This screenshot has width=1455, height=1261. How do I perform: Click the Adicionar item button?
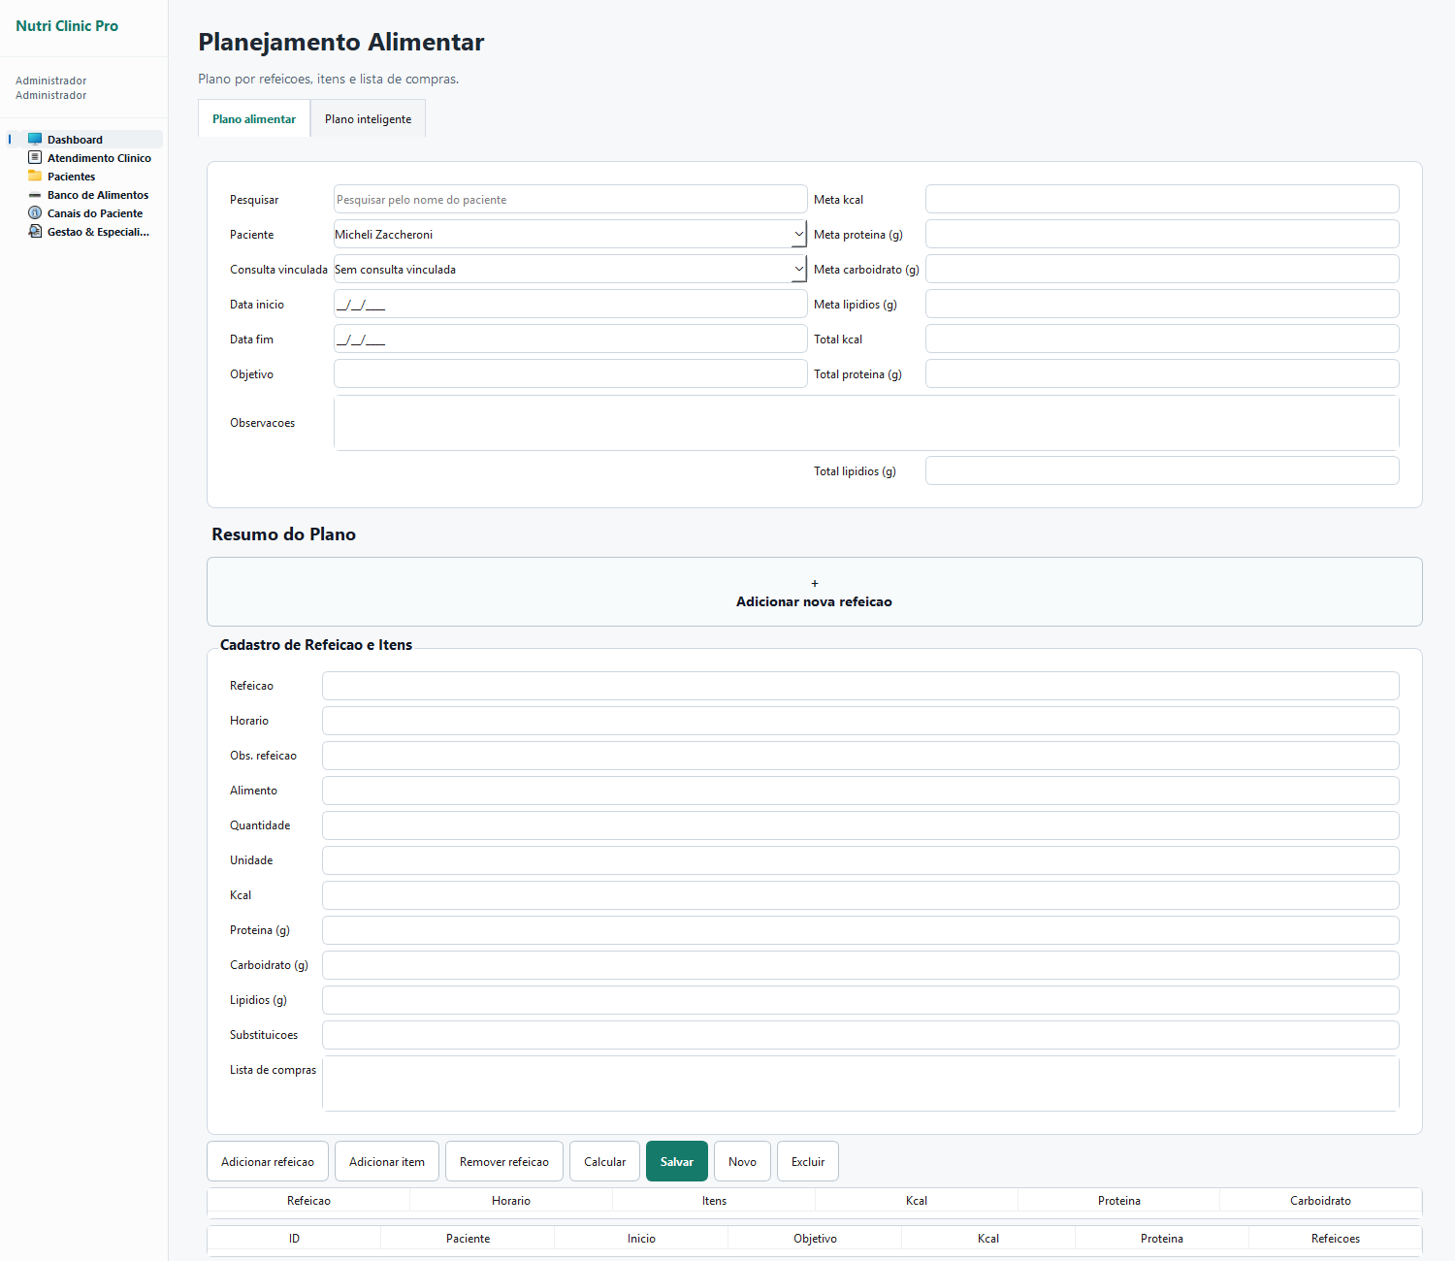pyautogui.click(x=387, y=1161)
